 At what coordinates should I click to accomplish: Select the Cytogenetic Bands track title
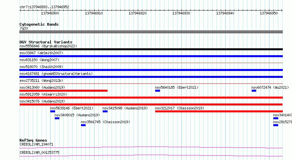[39, 24]
